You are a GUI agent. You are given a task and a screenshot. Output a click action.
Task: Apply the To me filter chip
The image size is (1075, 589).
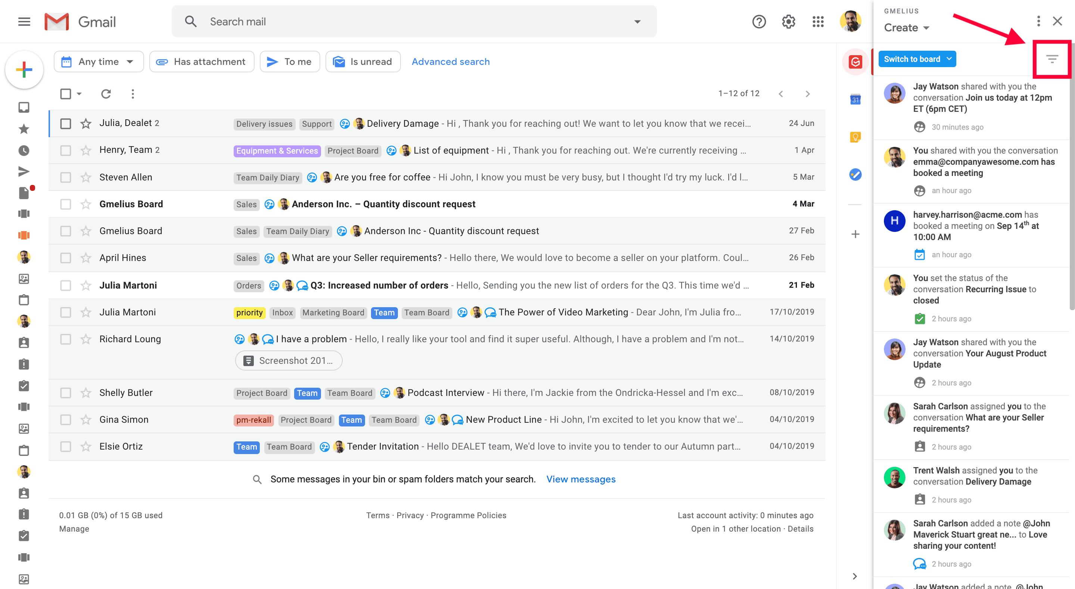pyautogui.click(x=290, y=62)
